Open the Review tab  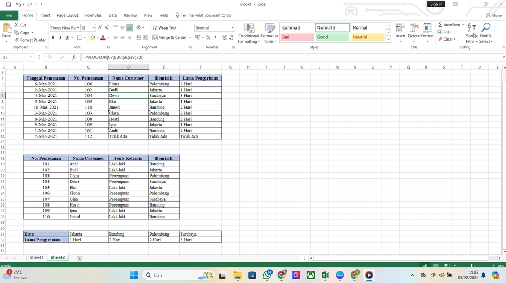pyautogui.click(x=130, y=15)
